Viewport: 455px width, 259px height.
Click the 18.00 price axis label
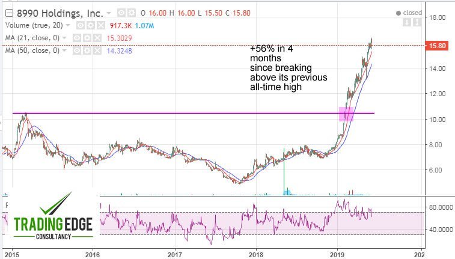click(x=438, y=17)
